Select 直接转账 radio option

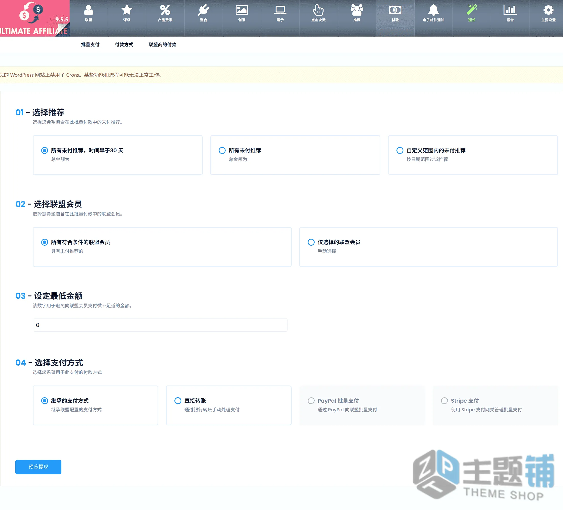pyautogui.click(x=178, y=401)
